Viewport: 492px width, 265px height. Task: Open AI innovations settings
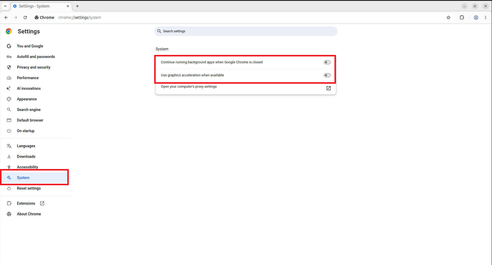(29, 88)
